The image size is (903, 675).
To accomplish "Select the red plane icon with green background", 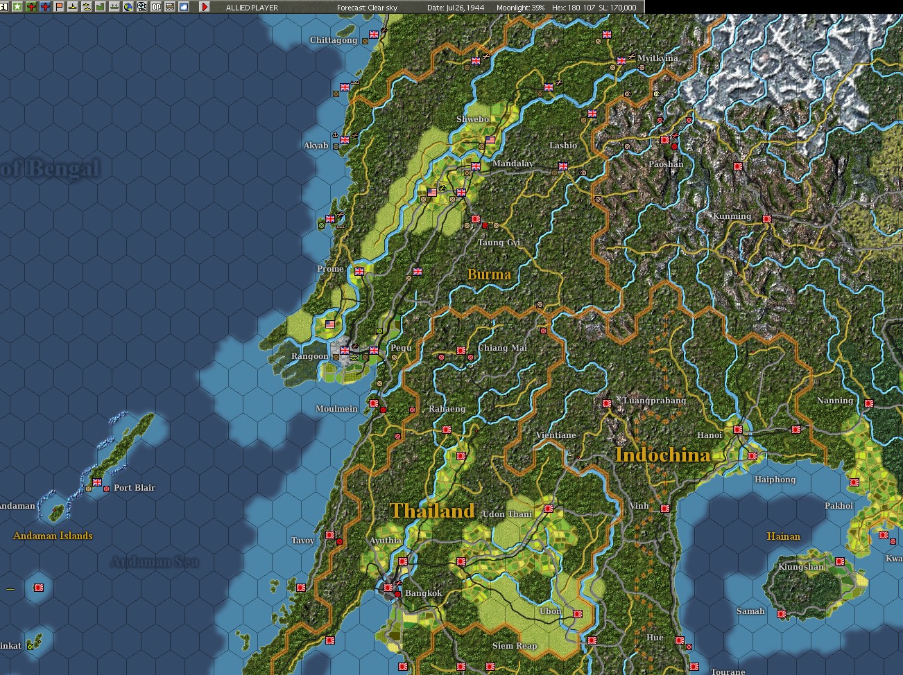I will [x=31, y=7].
